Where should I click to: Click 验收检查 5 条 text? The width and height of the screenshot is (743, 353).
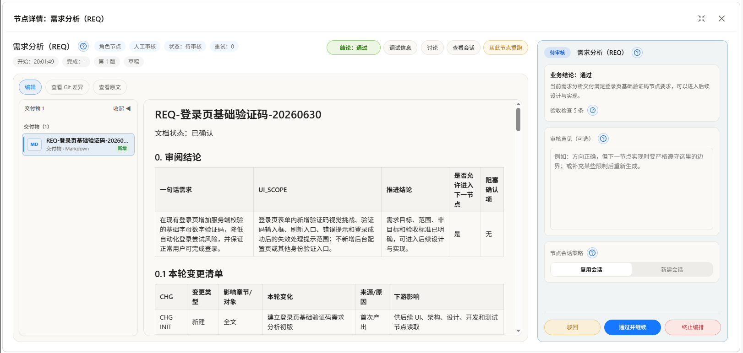click(567, 110)
